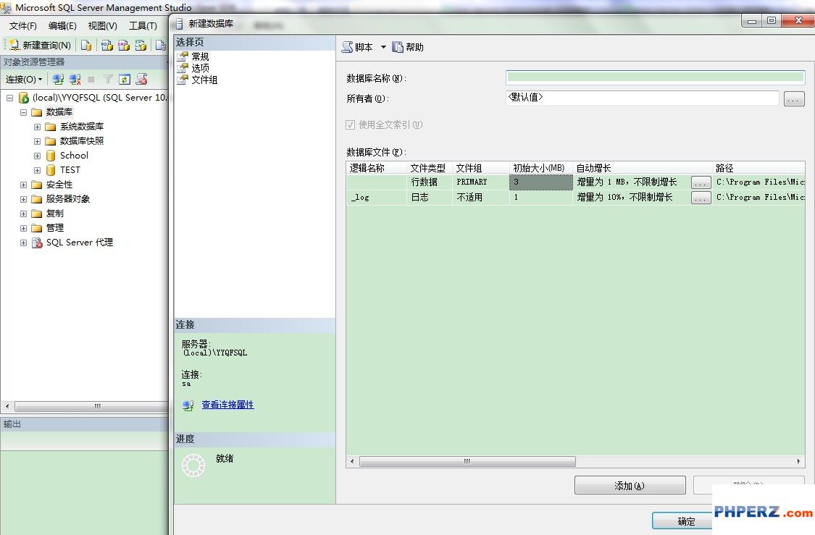The width and height of the screenshot is (815, 535).
Task: Click the autogrowth ellipsis button in 日志 row
Action: [701, 198]
